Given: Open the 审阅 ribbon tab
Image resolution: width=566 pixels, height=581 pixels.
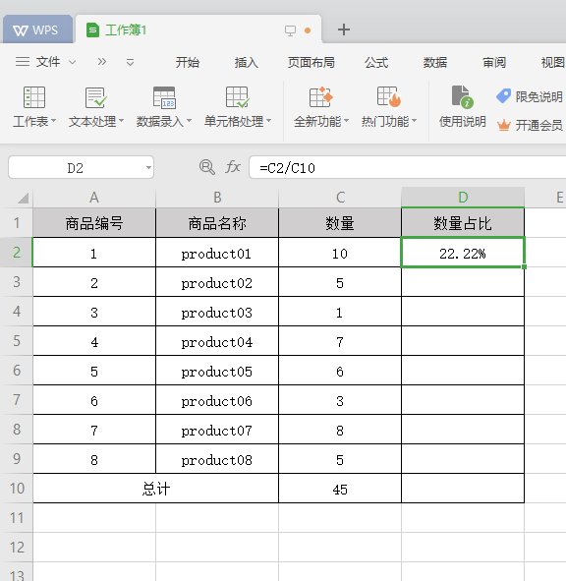Looking at the screenshot, I should tap(494, 62).
